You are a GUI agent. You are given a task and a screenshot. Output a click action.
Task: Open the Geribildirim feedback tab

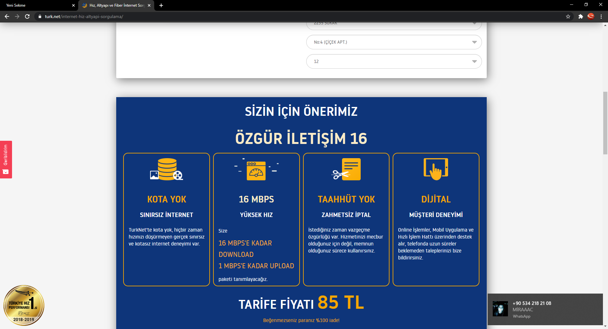coord(6,159)
